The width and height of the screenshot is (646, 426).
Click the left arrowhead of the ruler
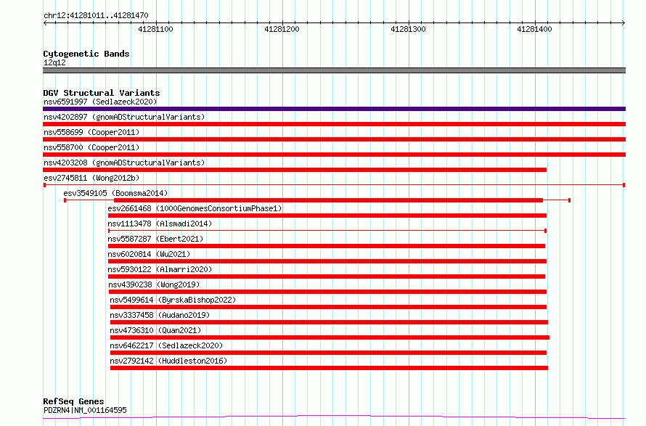click(45, 23)
